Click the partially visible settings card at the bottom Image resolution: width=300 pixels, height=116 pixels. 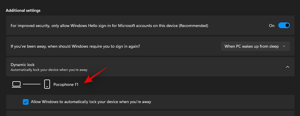tap(150, 113)
